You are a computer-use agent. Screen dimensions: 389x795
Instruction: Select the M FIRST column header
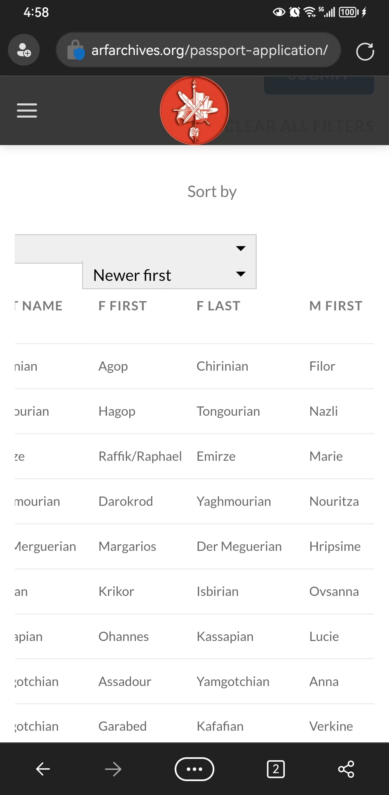(336, 306)
